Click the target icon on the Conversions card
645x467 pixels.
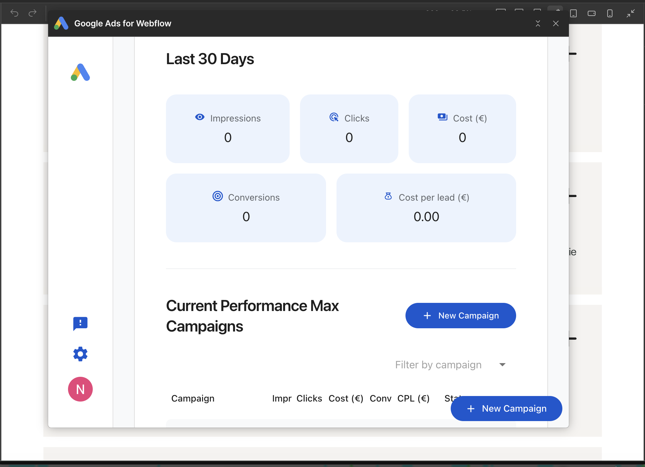click(218, 196)
